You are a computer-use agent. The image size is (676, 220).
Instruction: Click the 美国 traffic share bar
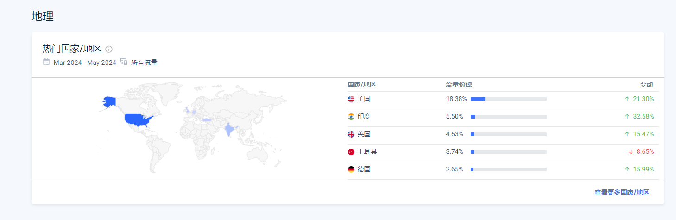click(508, 99)
